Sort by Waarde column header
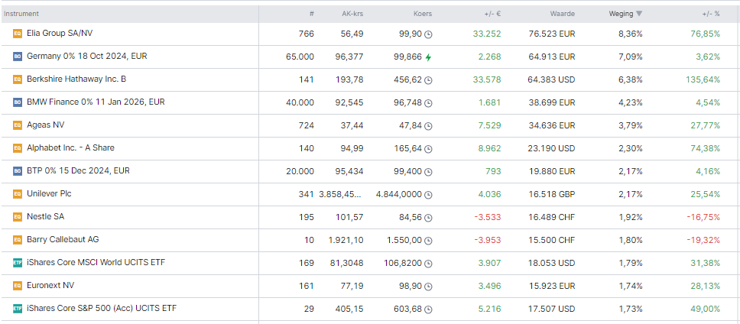The height and width of the screenshot is (324, 740). 563,14
